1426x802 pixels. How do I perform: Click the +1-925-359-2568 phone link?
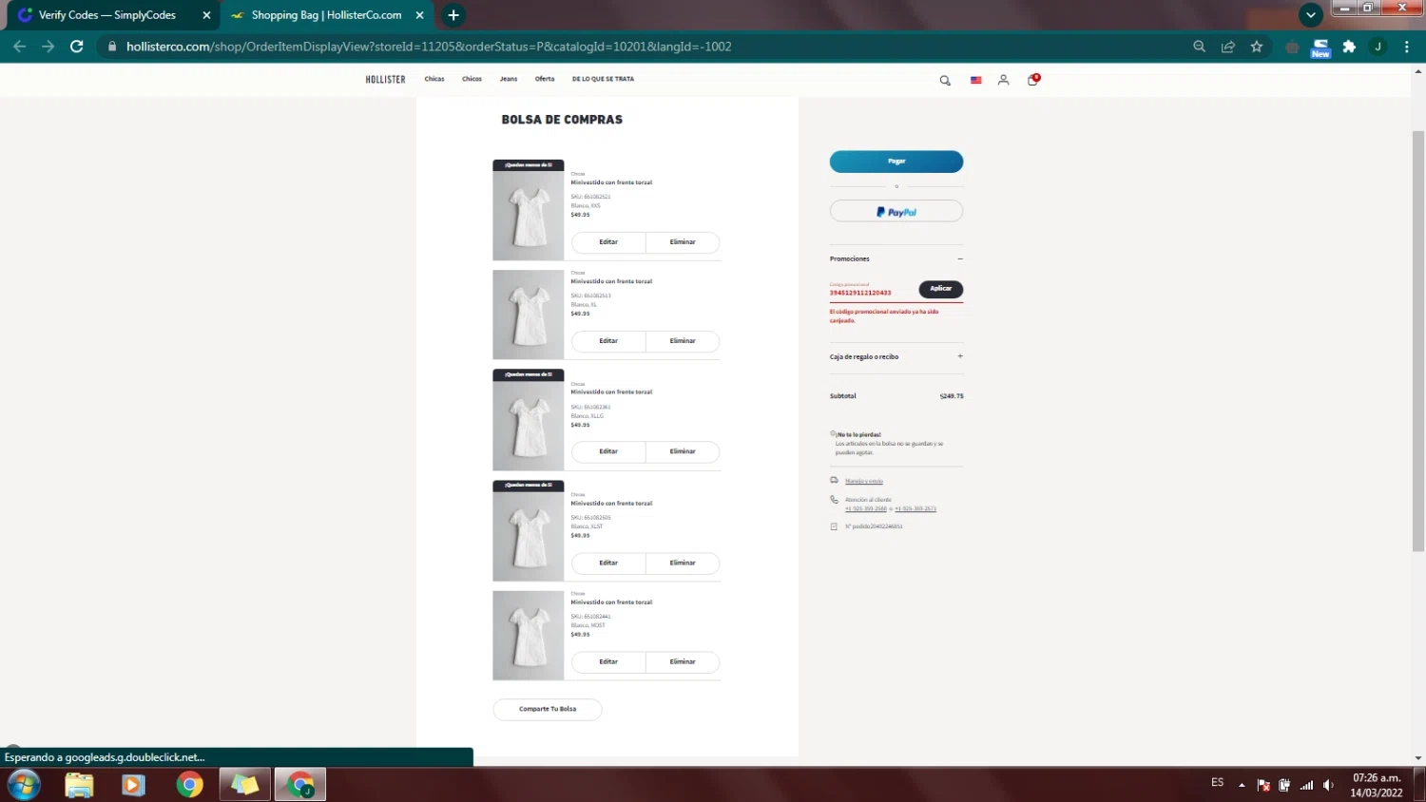pos(866,508)
